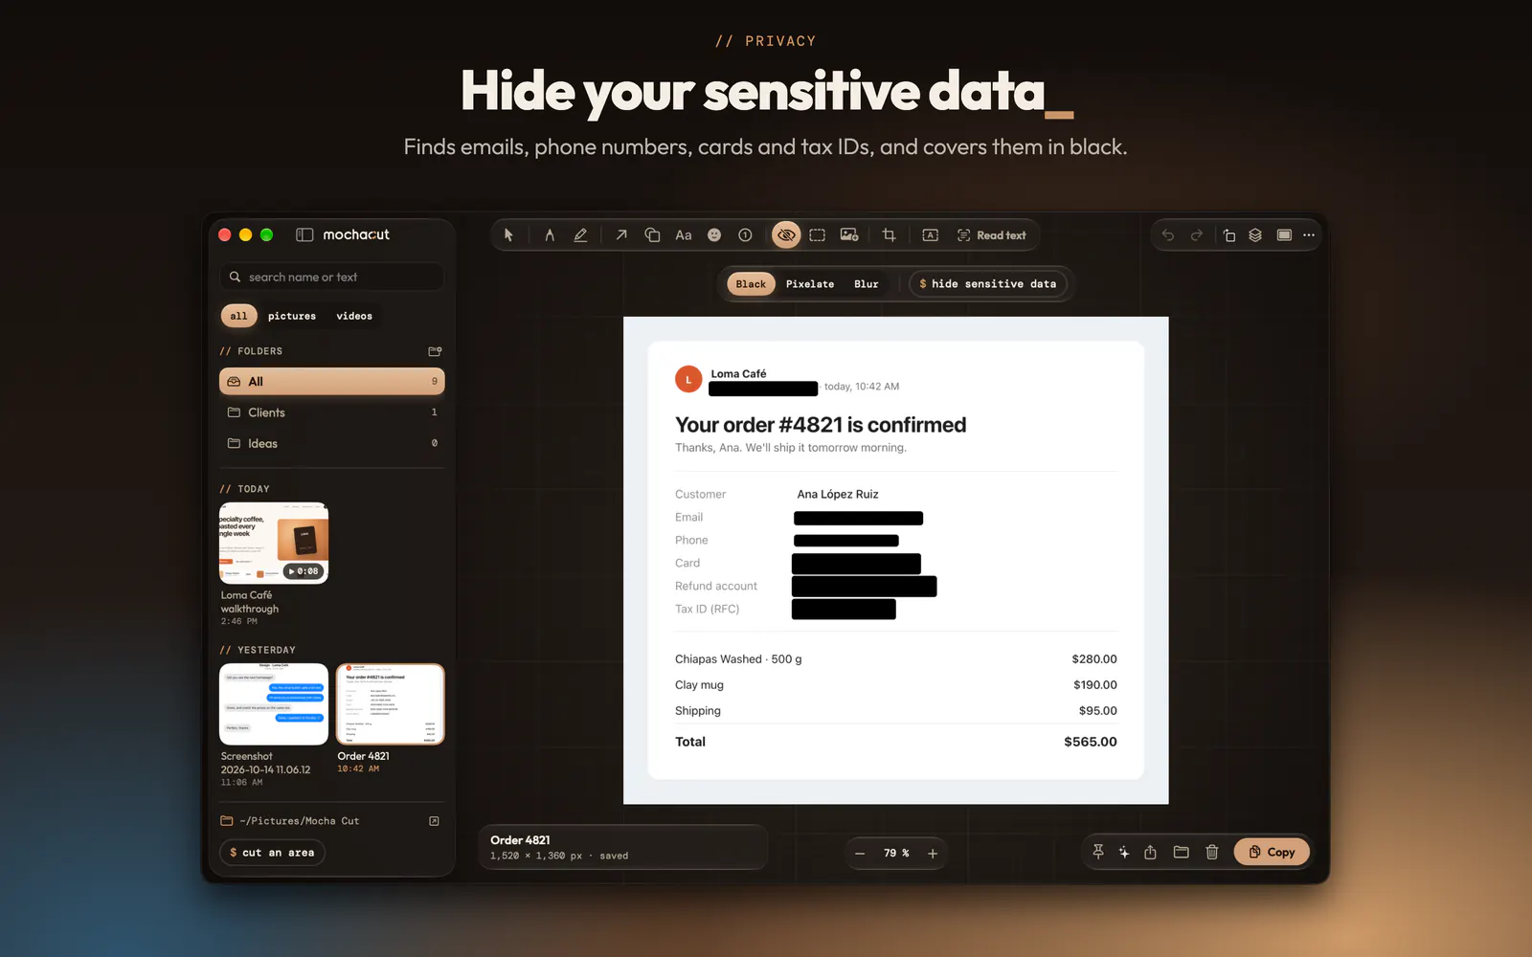Create a new folder via Folders icon
Image resolution: width=1532 pixels, height=957 pixels.
pyautogui.click(x=435, y=351)
